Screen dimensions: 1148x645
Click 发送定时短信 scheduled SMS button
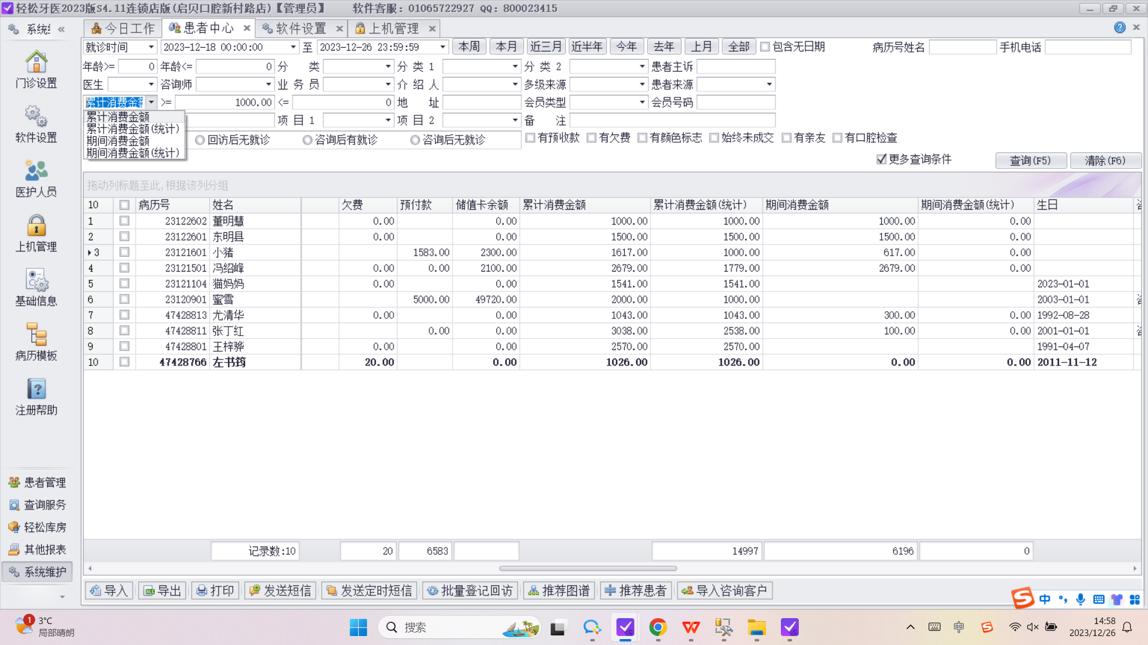coord(369,591)
